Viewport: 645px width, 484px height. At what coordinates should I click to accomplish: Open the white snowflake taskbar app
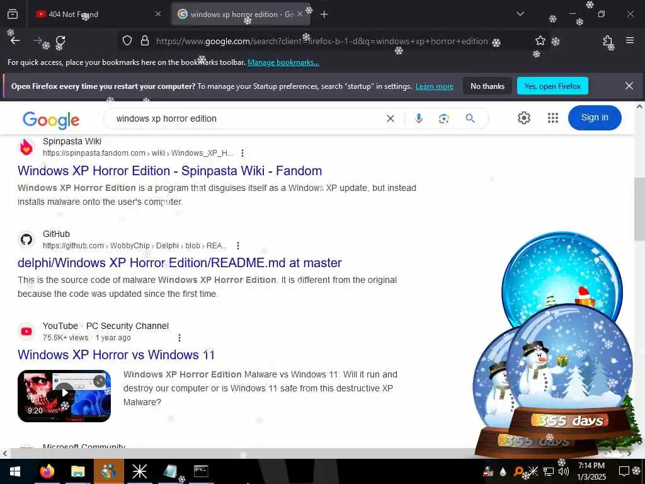pos(139,471)
